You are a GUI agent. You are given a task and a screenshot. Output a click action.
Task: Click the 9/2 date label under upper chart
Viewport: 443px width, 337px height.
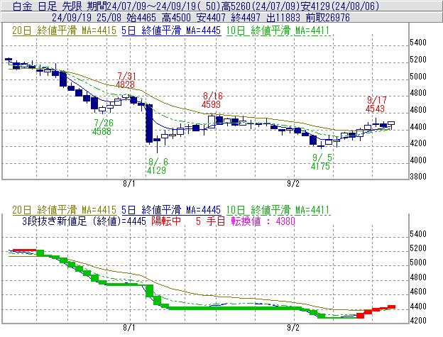[x=293, y=184]
